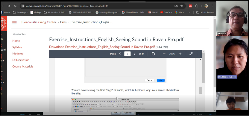The height and width of the screenshot is (116, 249).
Task: Click the "of 11" page count text
Action: 142,54
